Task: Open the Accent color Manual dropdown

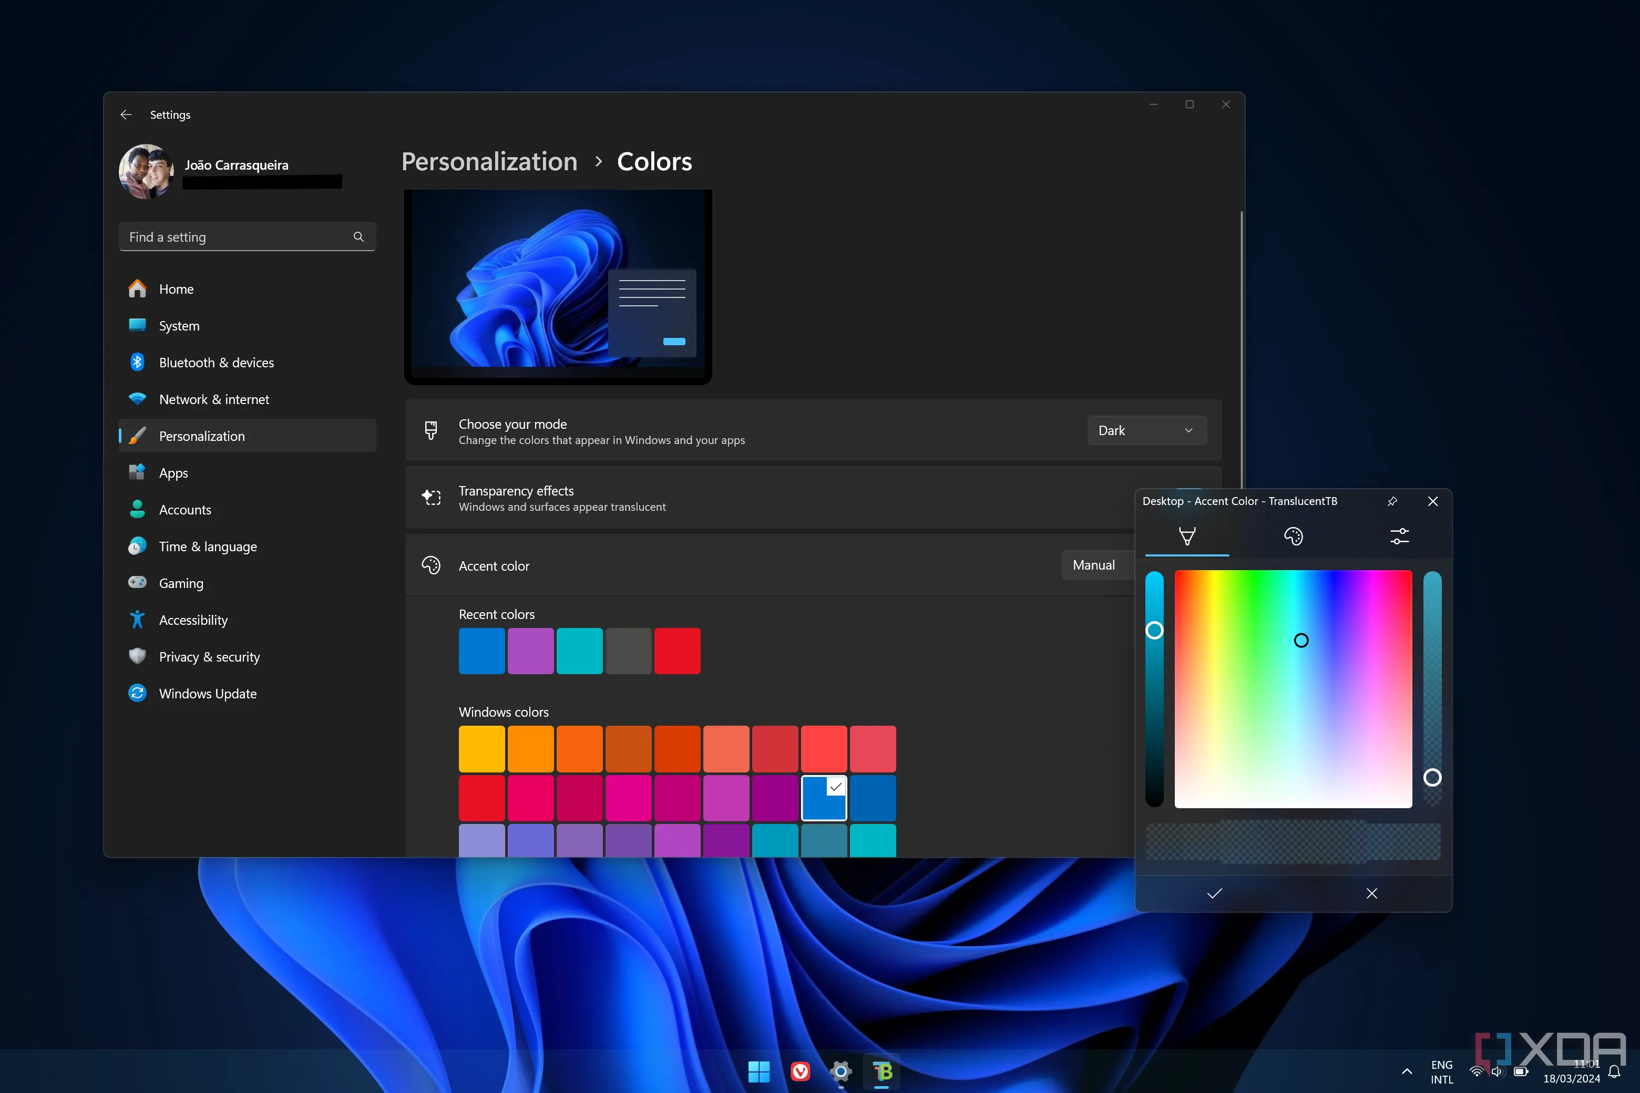Action: coord(1099,565)
